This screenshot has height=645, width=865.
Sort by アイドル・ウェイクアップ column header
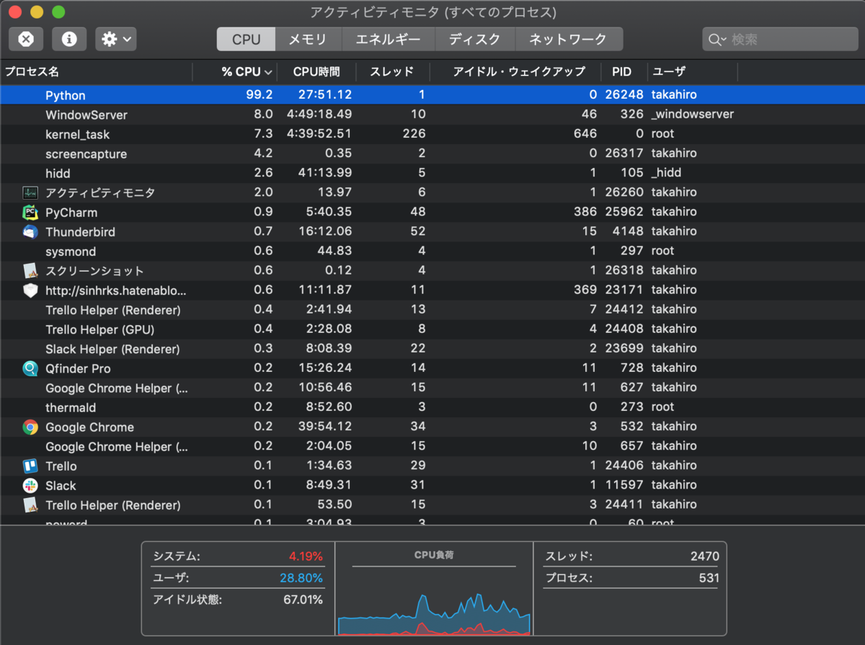[x=515, y=72]
